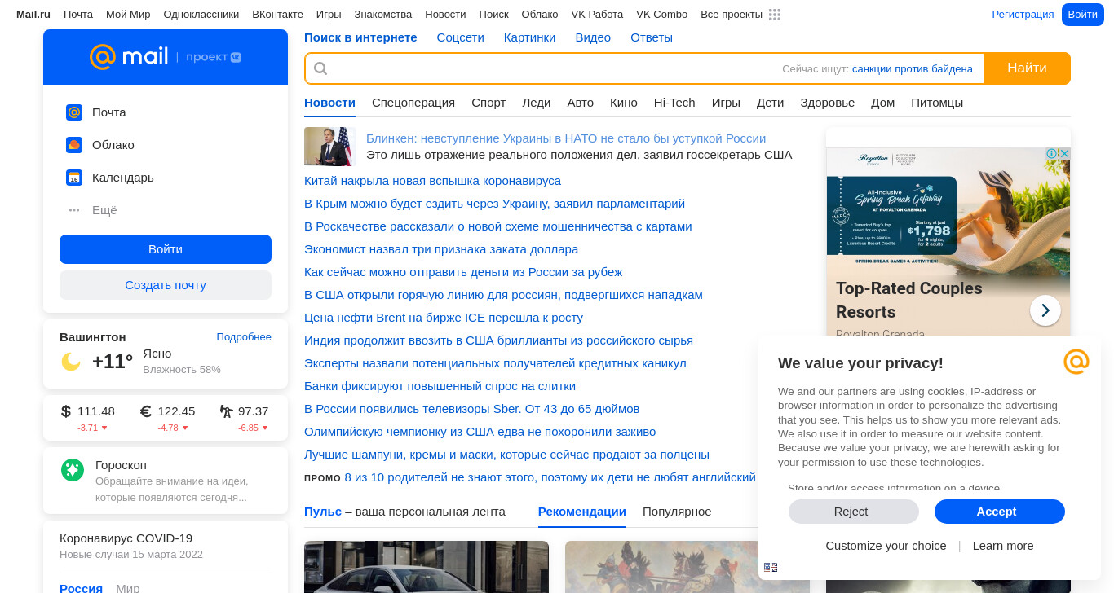Open the Календарь calendar icon
Screen dimensions: 1114x593
click(x=74, y=178)
